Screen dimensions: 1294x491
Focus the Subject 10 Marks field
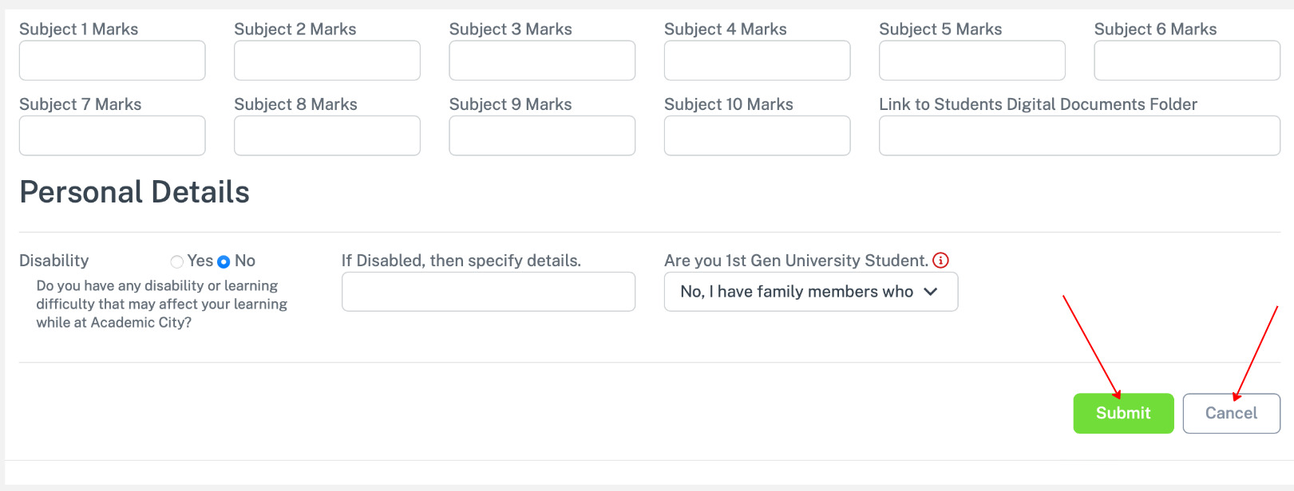point(758,136)
